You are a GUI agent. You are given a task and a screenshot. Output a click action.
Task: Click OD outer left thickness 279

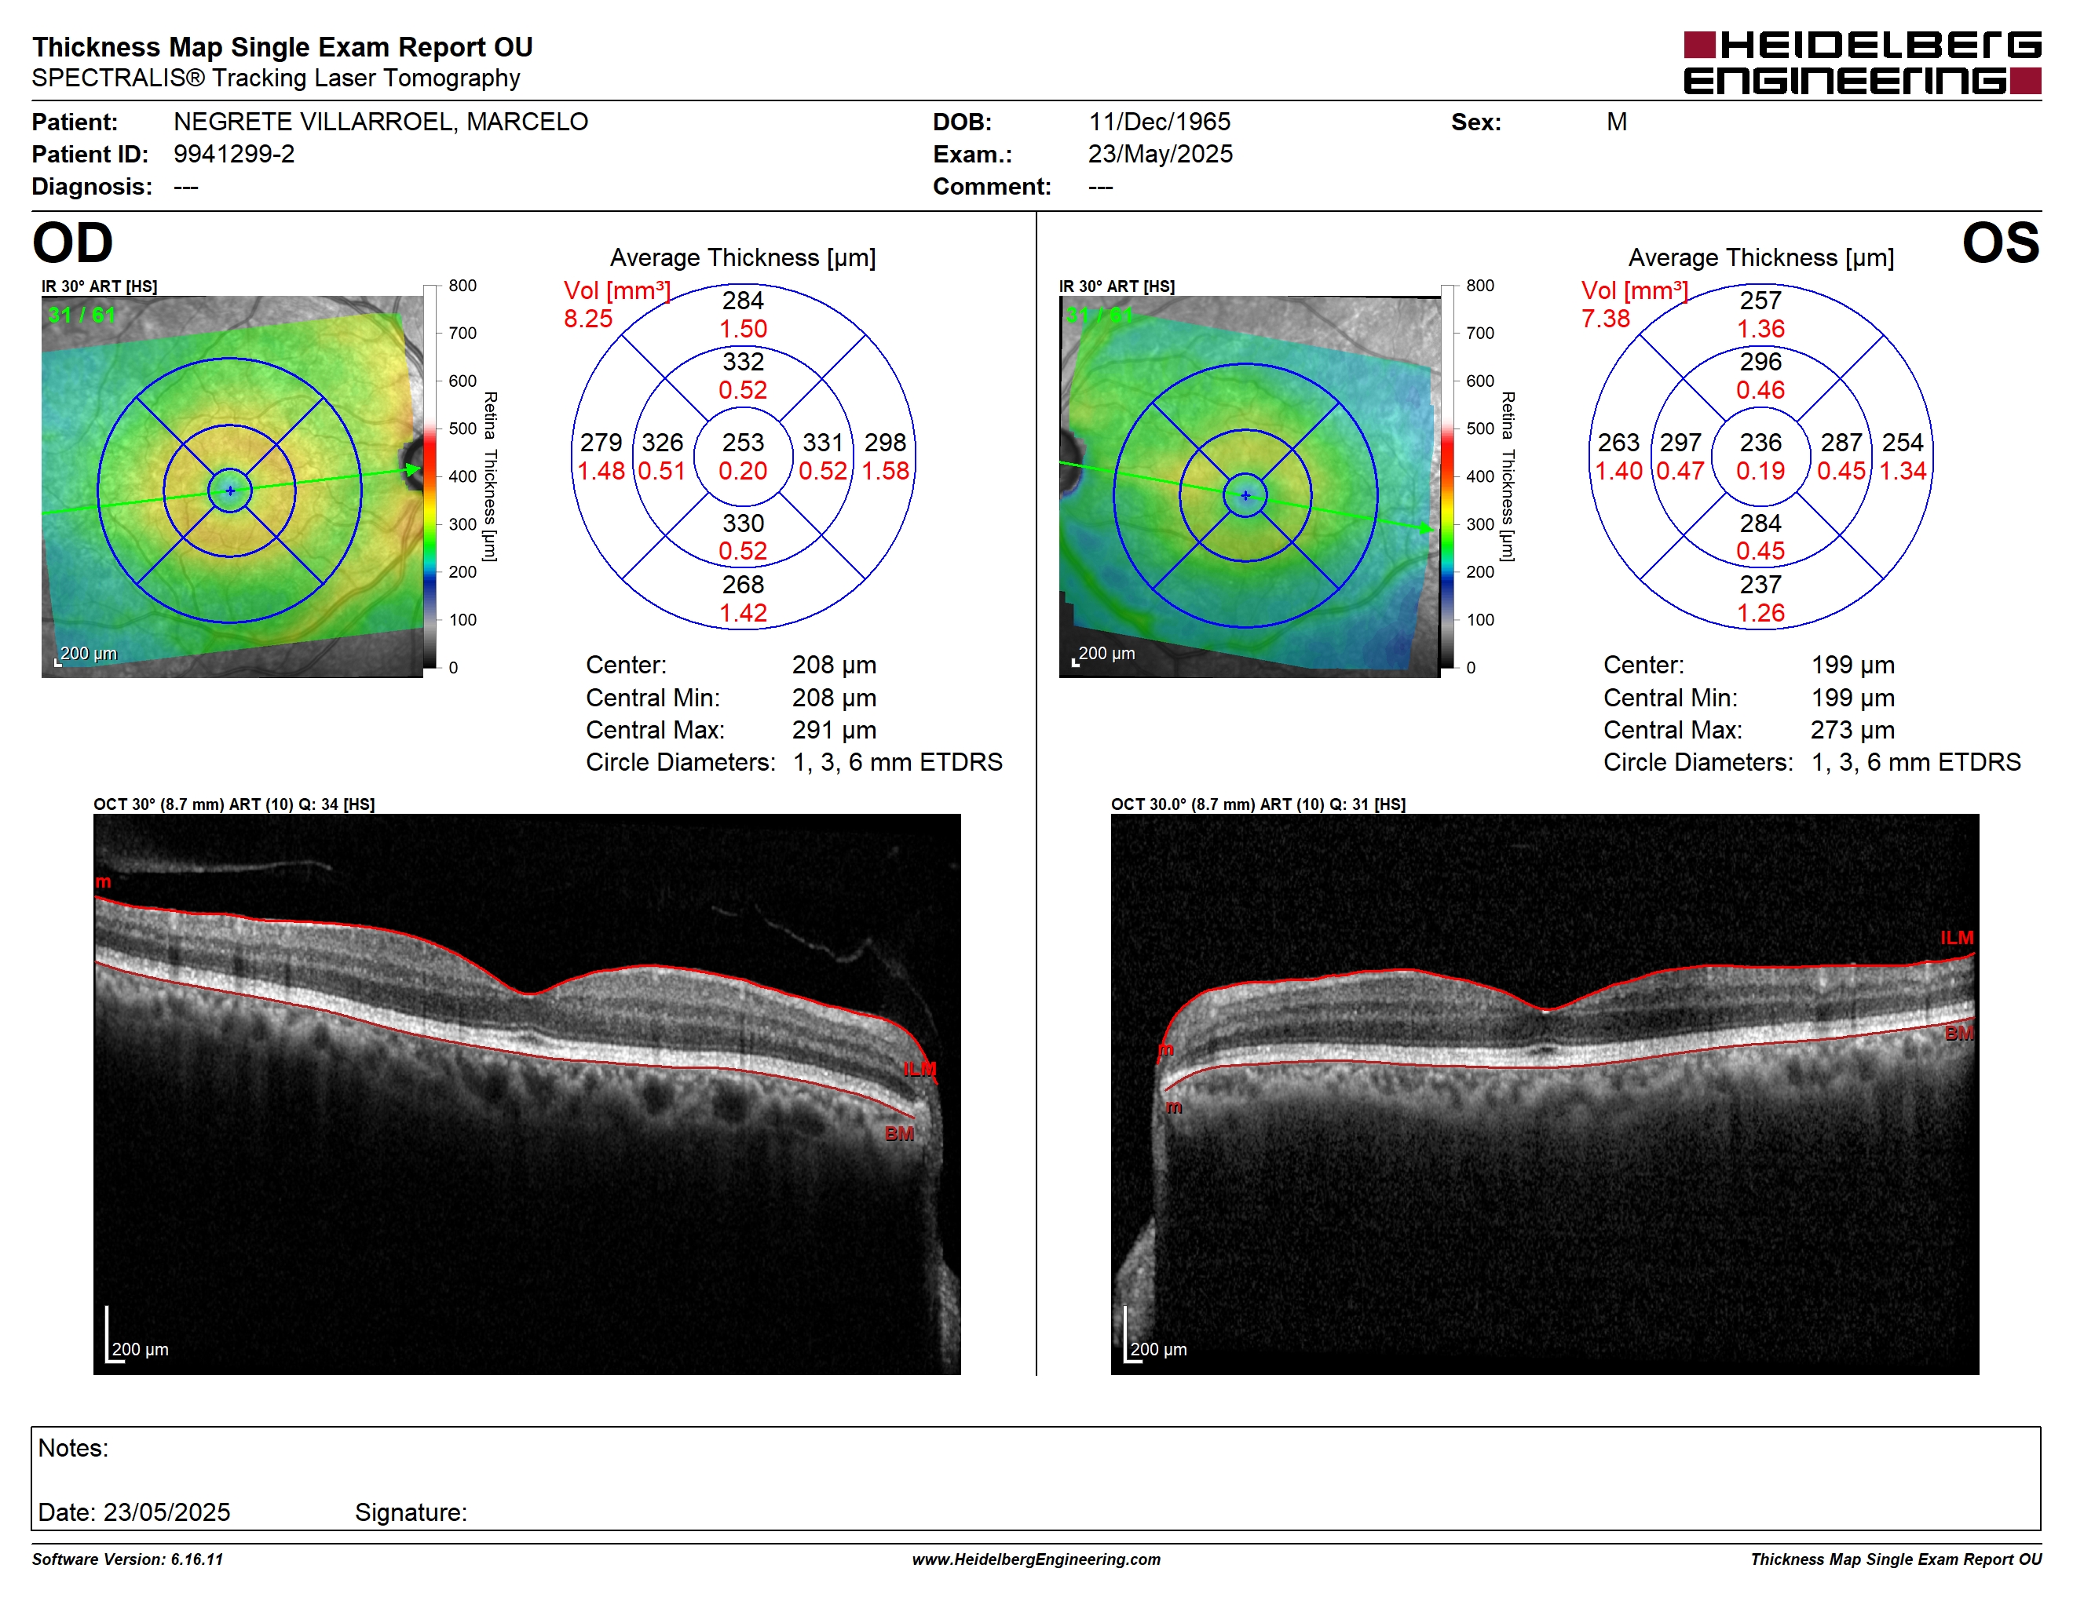pyautogui.click(x=601, y=443)
